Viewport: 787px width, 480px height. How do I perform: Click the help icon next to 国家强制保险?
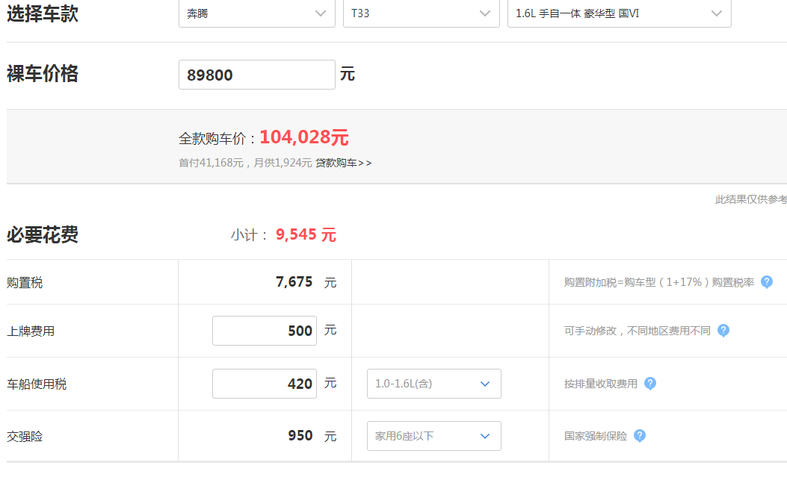pyautogui.click(x=640, y=436)
